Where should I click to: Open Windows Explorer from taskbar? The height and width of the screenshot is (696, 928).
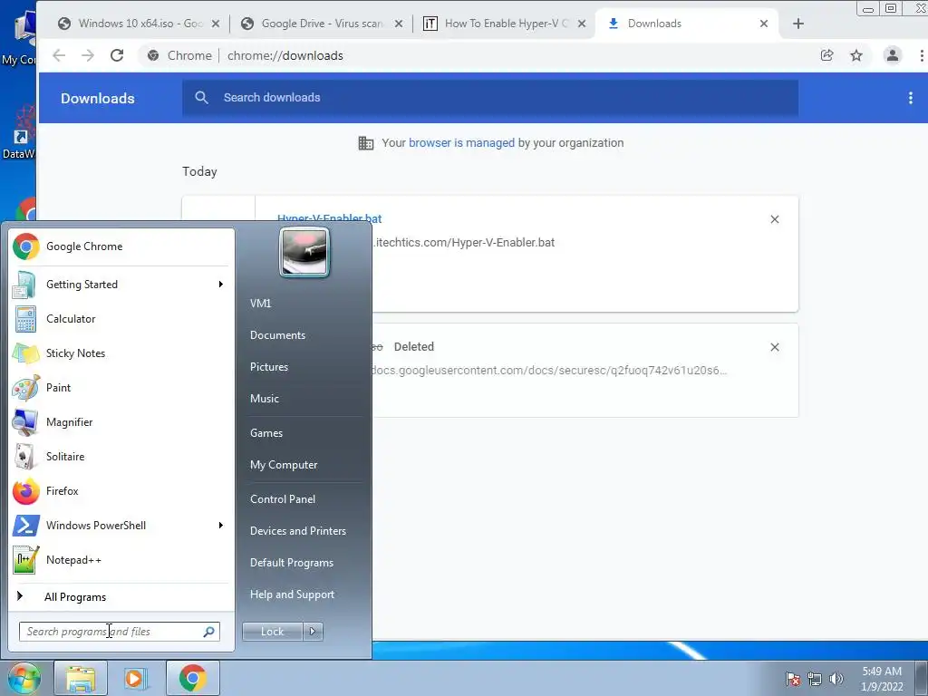coord(81,678)
